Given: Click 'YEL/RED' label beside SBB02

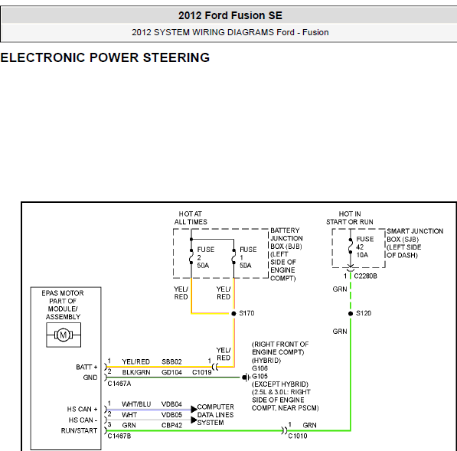Looking at the screenshot, I should pos(135,361).
